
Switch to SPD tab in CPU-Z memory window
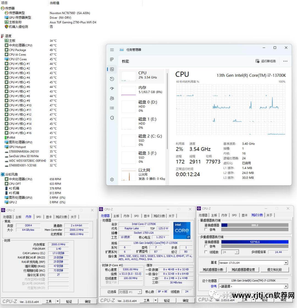38,217
